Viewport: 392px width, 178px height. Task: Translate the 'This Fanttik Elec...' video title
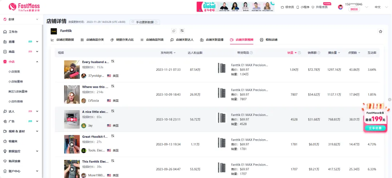113,161
